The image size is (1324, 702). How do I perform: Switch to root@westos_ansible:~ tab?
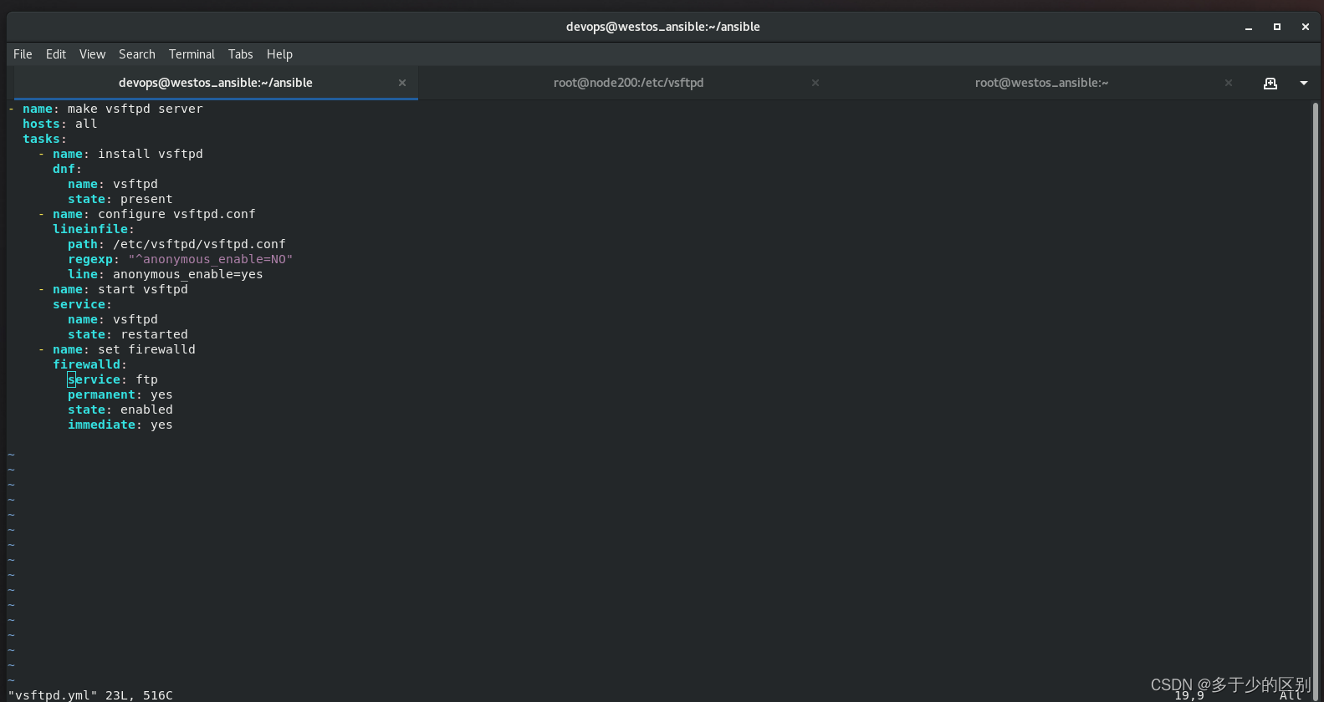pyautogui.click(x=1041, y=83)
